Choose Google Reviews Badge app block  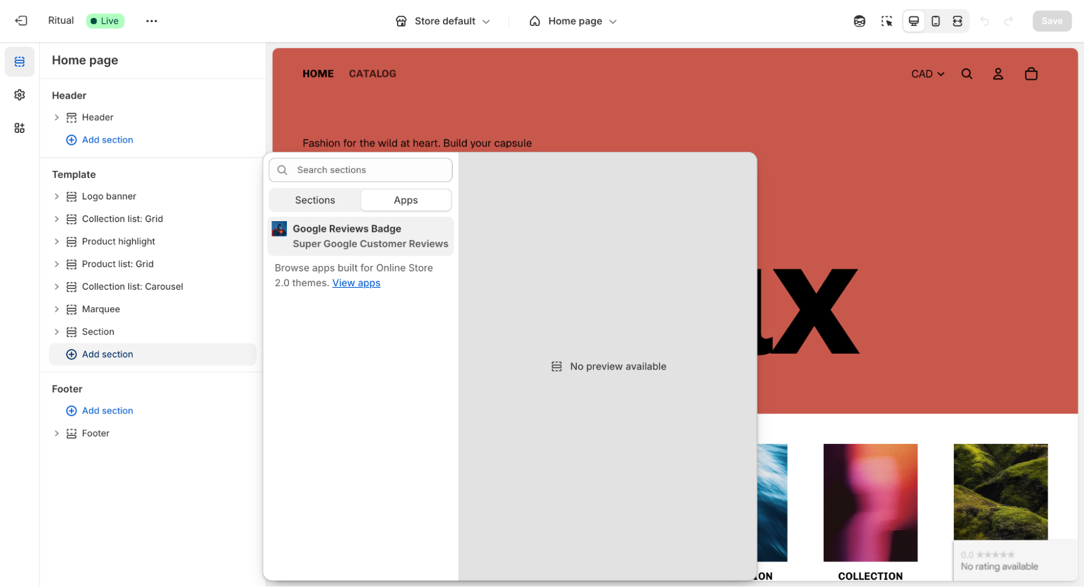(x=361, y=236)
